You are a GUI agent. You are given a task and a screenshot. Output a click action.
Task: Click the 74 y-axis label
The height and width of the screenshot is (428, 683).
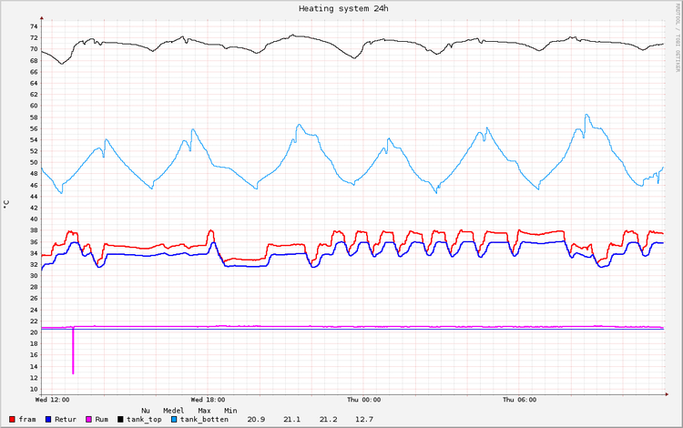(33, 26)
